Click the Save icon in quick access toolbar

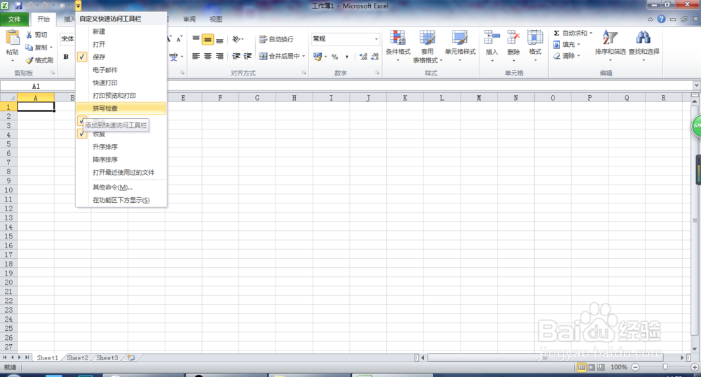point(18,6)
